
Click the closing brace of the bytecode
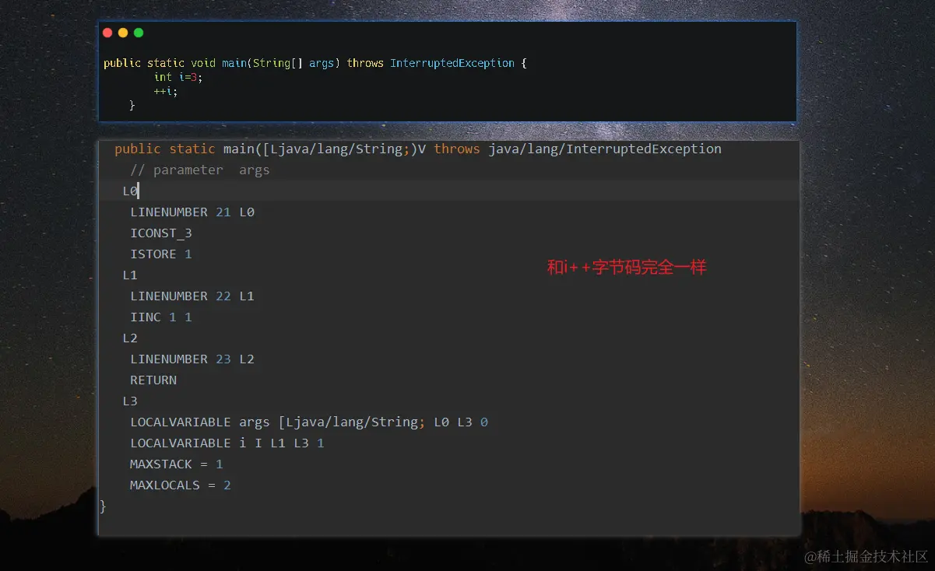point(103,506)
